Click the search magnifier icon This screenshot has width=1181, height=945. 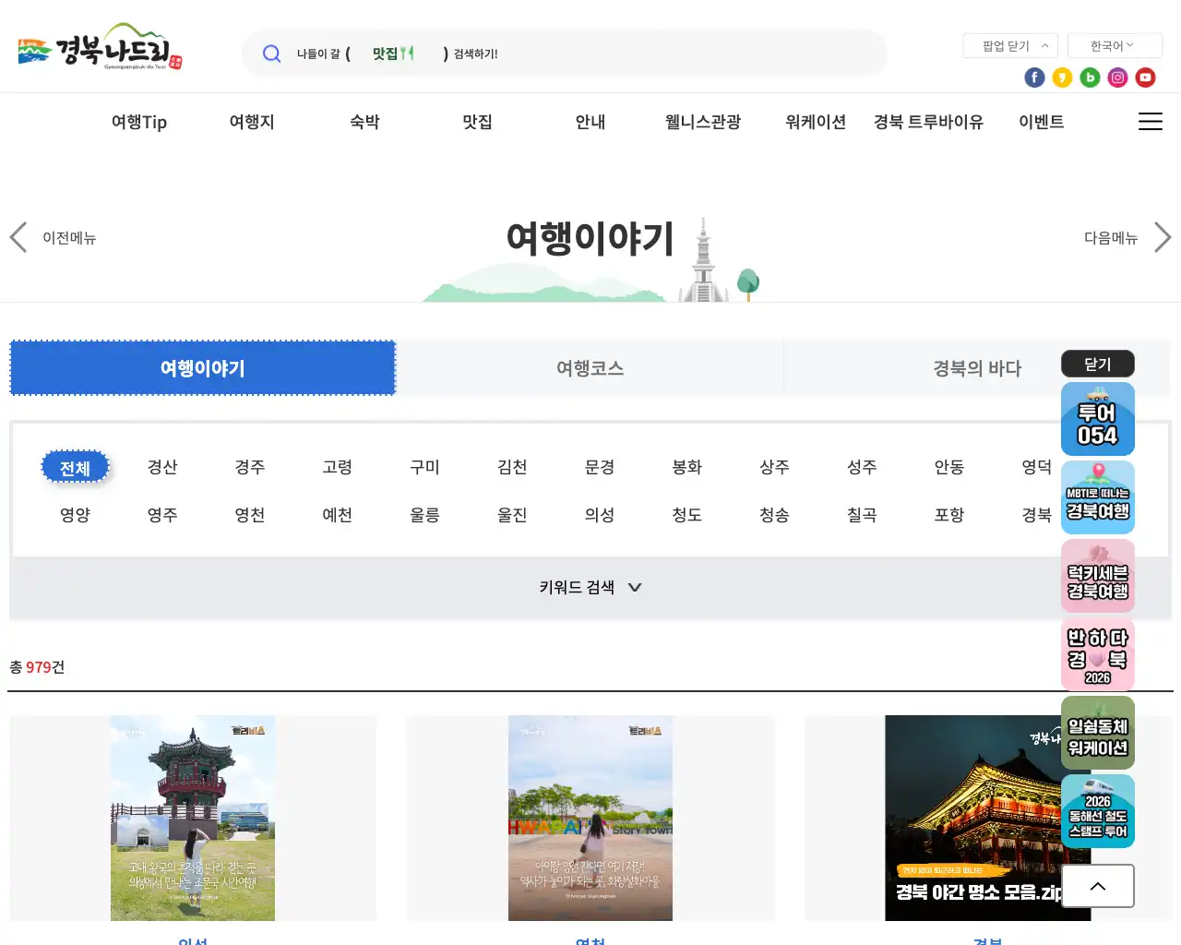(271, 54)
